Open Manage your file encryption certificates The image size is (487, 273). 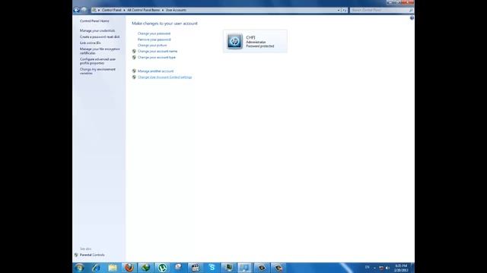point(100,51)
